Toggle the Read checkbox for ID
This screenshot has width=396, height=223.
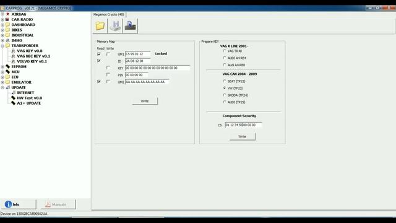click(99, 61)
